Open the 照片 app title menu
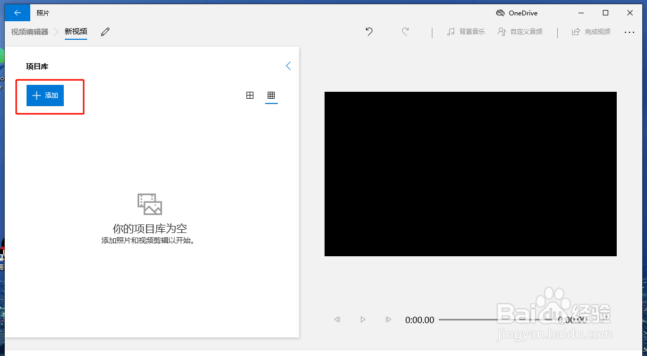 point(43,12)
